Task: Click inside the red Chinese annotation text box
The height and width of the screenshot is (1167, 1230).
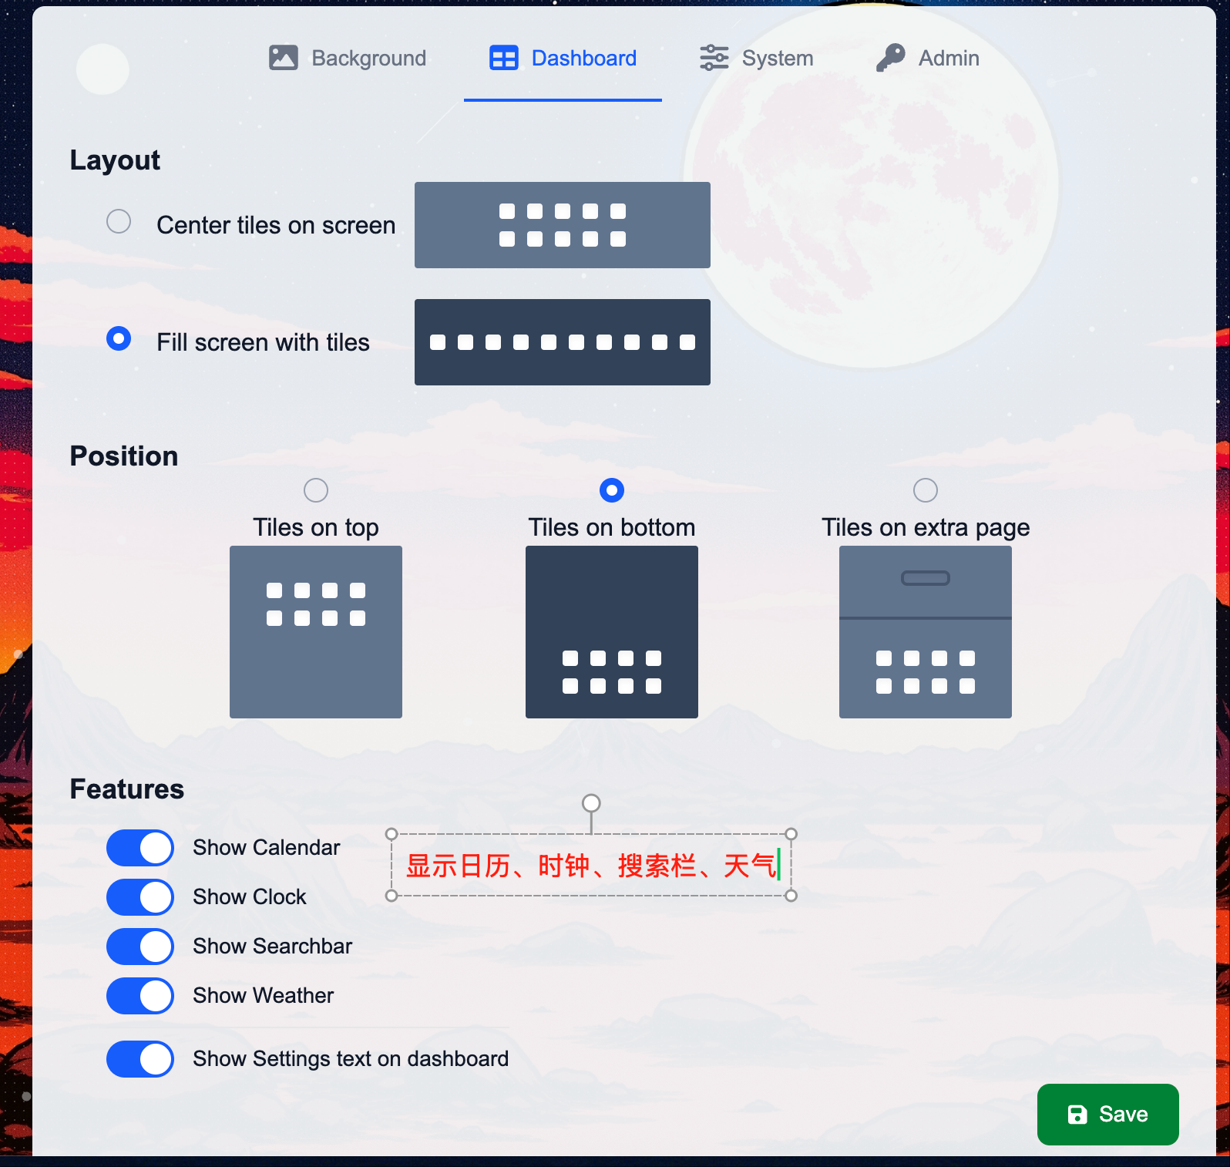Action: (x=591, y=865)
